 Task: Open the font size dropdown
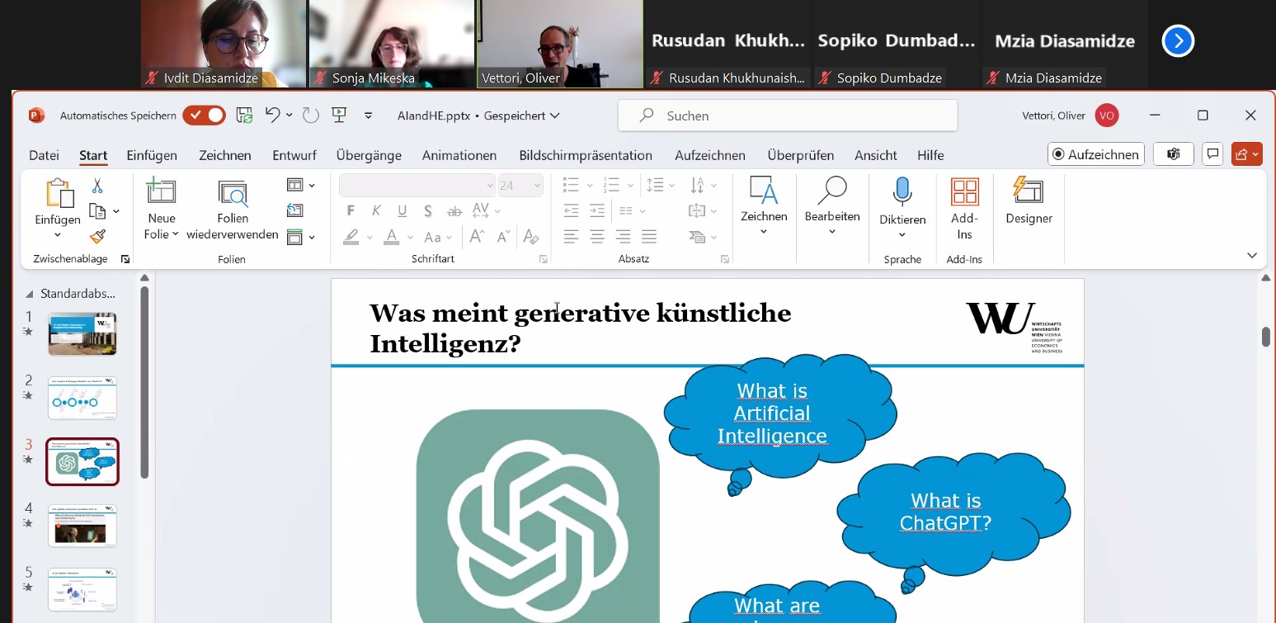538,186
